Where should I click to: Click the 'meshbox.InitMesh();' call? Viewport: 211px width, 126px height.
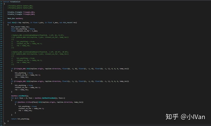tap(20, 96)
